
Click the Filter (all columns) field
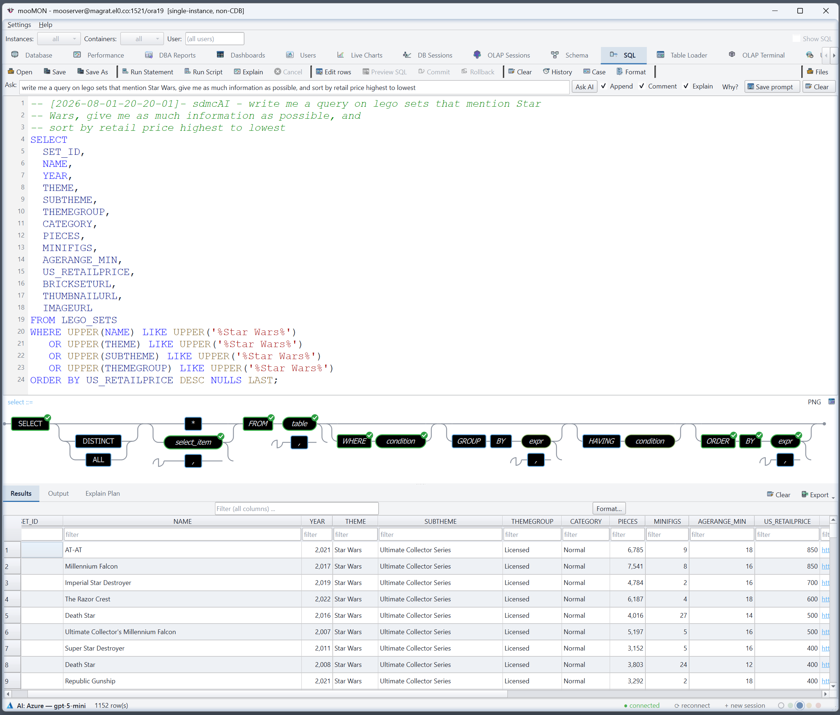pos(296,508)
